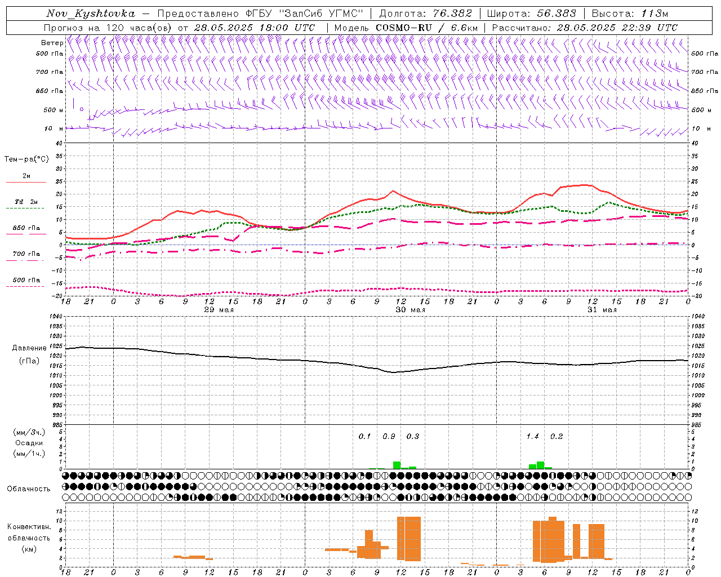This screenshot has height=577, width=721.
Task: Click the 500 гПа temperature legend label
Action: coord(26,280)
